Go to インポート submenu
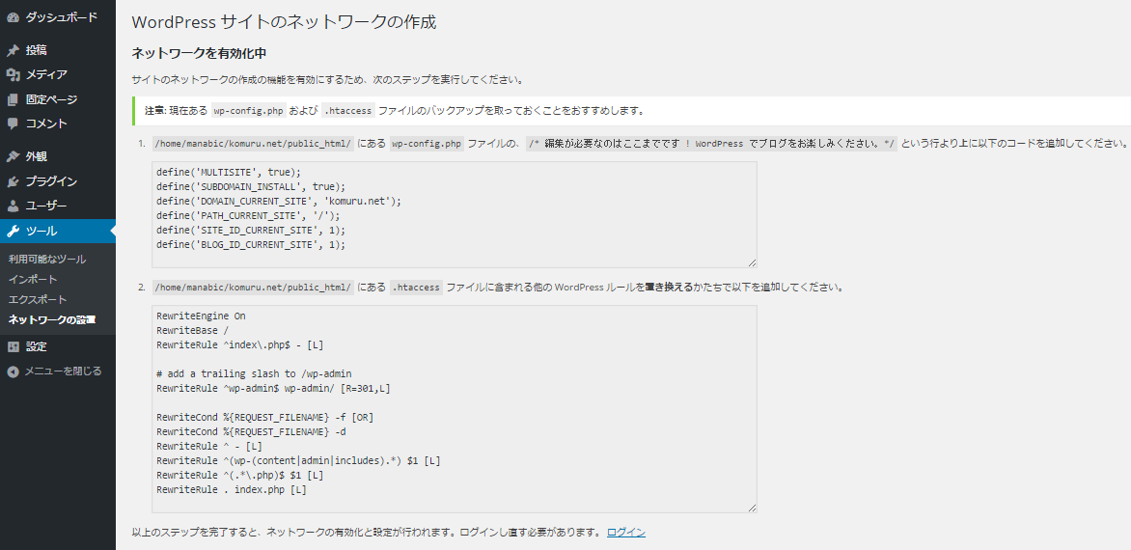This screenshot has width=1131, height=550. (33, 279)
